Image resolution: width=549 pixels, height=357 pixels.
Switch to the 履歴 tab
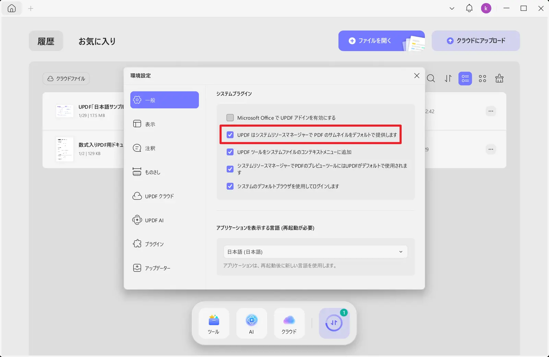pos(46,41)
